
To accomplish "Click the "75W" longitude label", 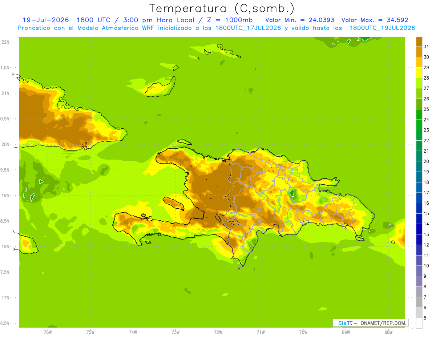I will [90, 332].
